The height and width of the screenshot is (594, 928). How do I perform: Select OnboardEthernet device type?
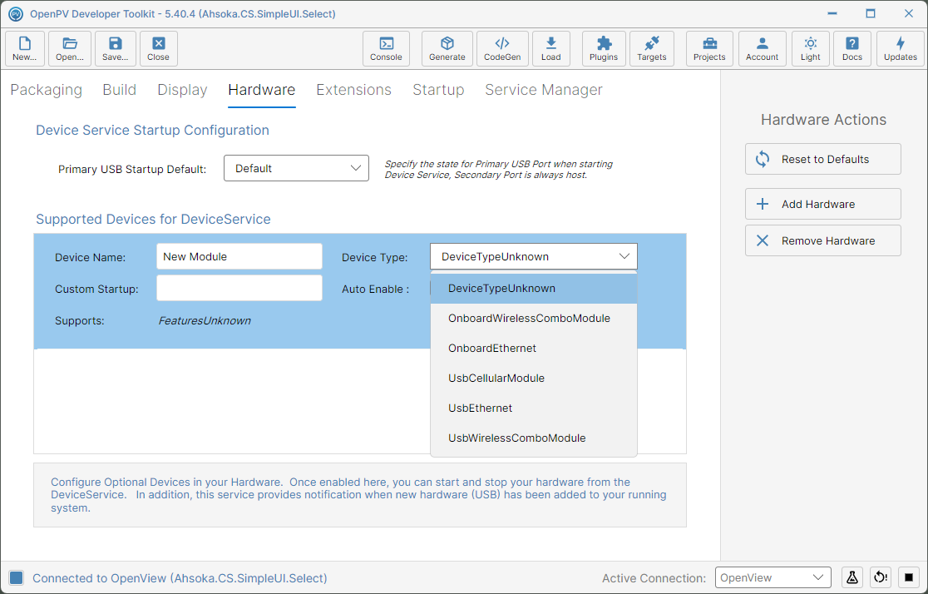click(534, 349)
